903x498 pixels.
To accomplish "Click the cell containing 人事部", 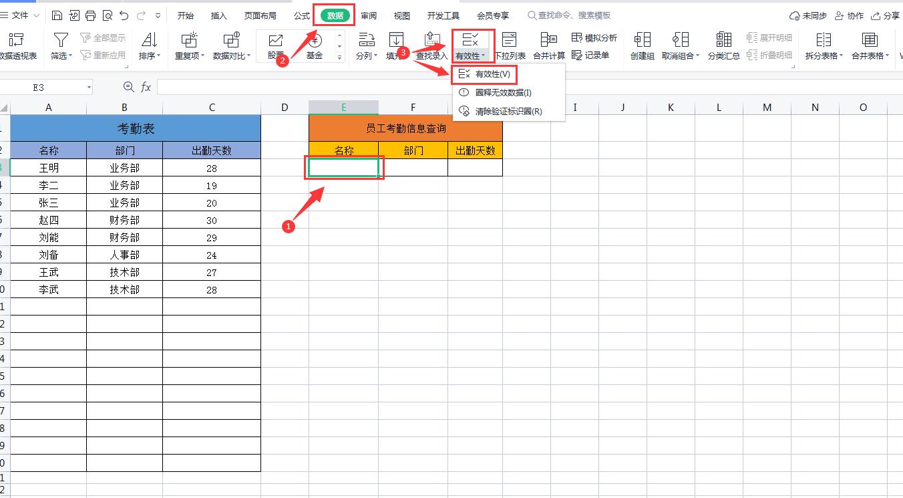I will pos(125,255).
